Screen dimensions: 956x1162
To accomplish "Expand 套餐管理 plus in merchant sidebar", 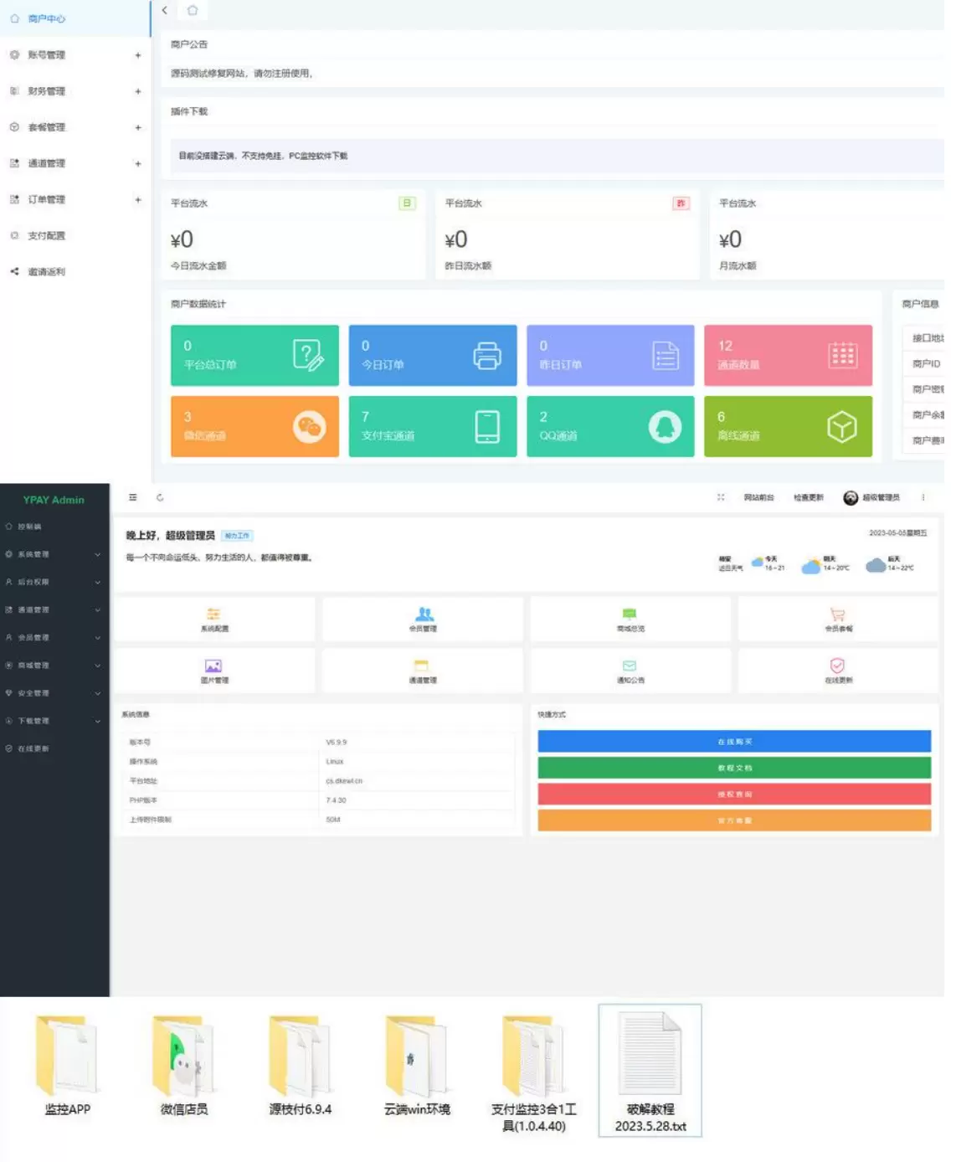I will (x=138, y=128).
